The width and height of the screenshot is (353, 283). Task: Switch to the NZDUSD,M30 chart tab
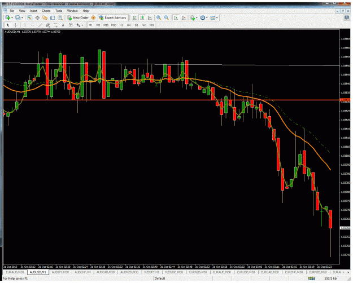click(x=174, y=272)
